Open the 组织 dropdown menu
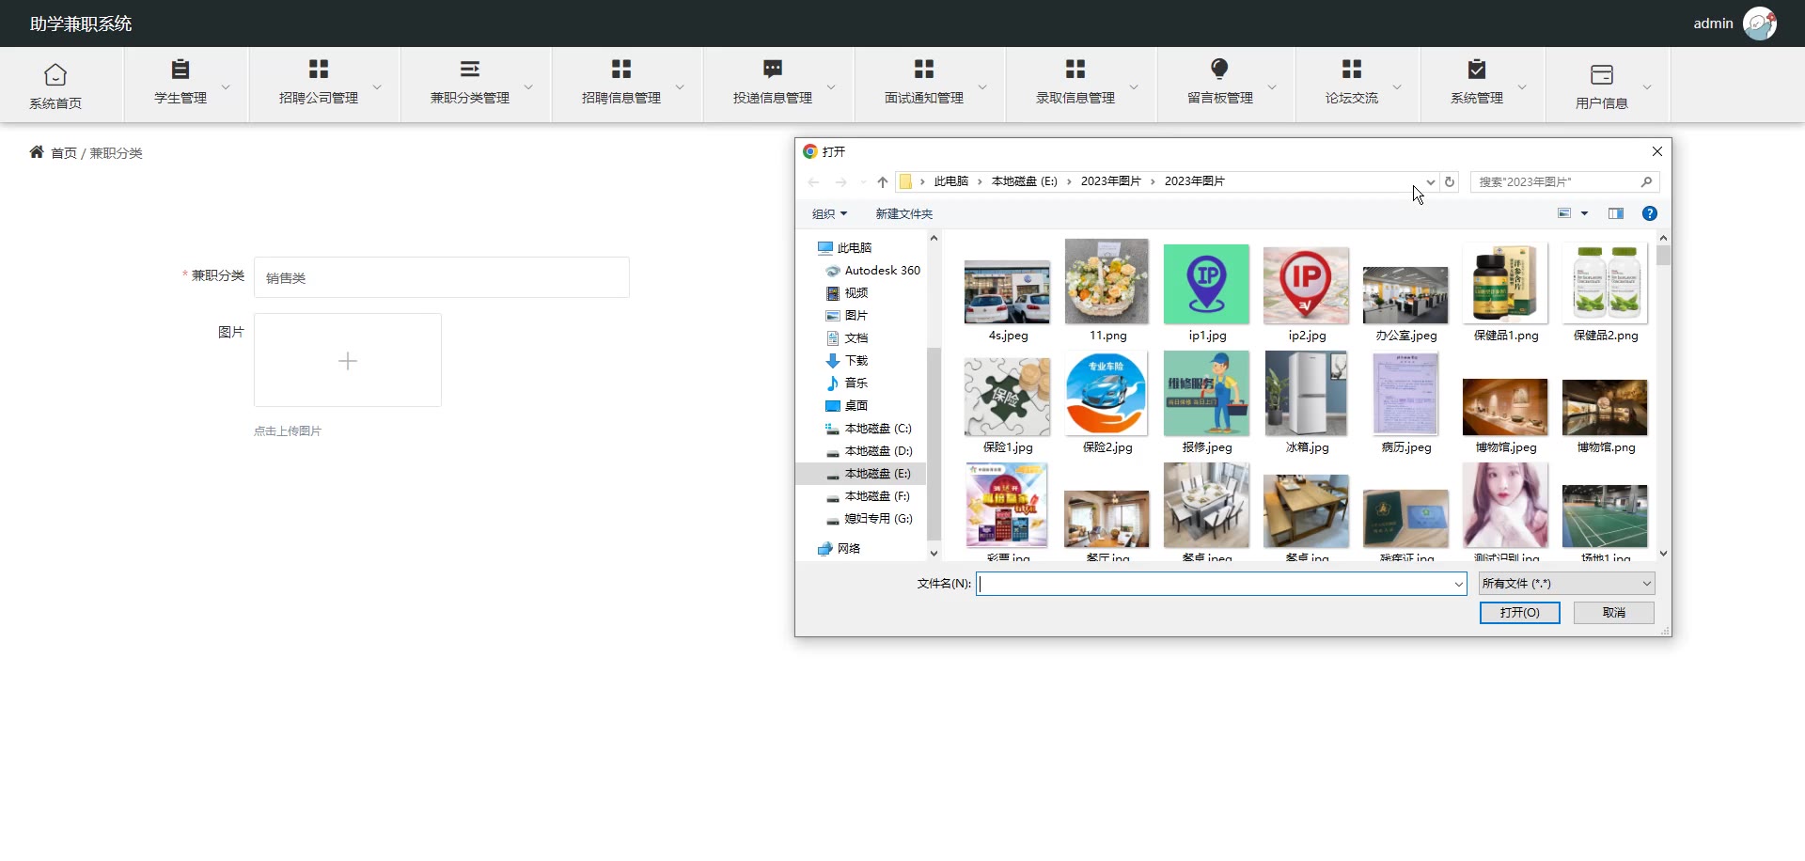The width and height of the screenshot is (1805, 861). click(829, 214)
